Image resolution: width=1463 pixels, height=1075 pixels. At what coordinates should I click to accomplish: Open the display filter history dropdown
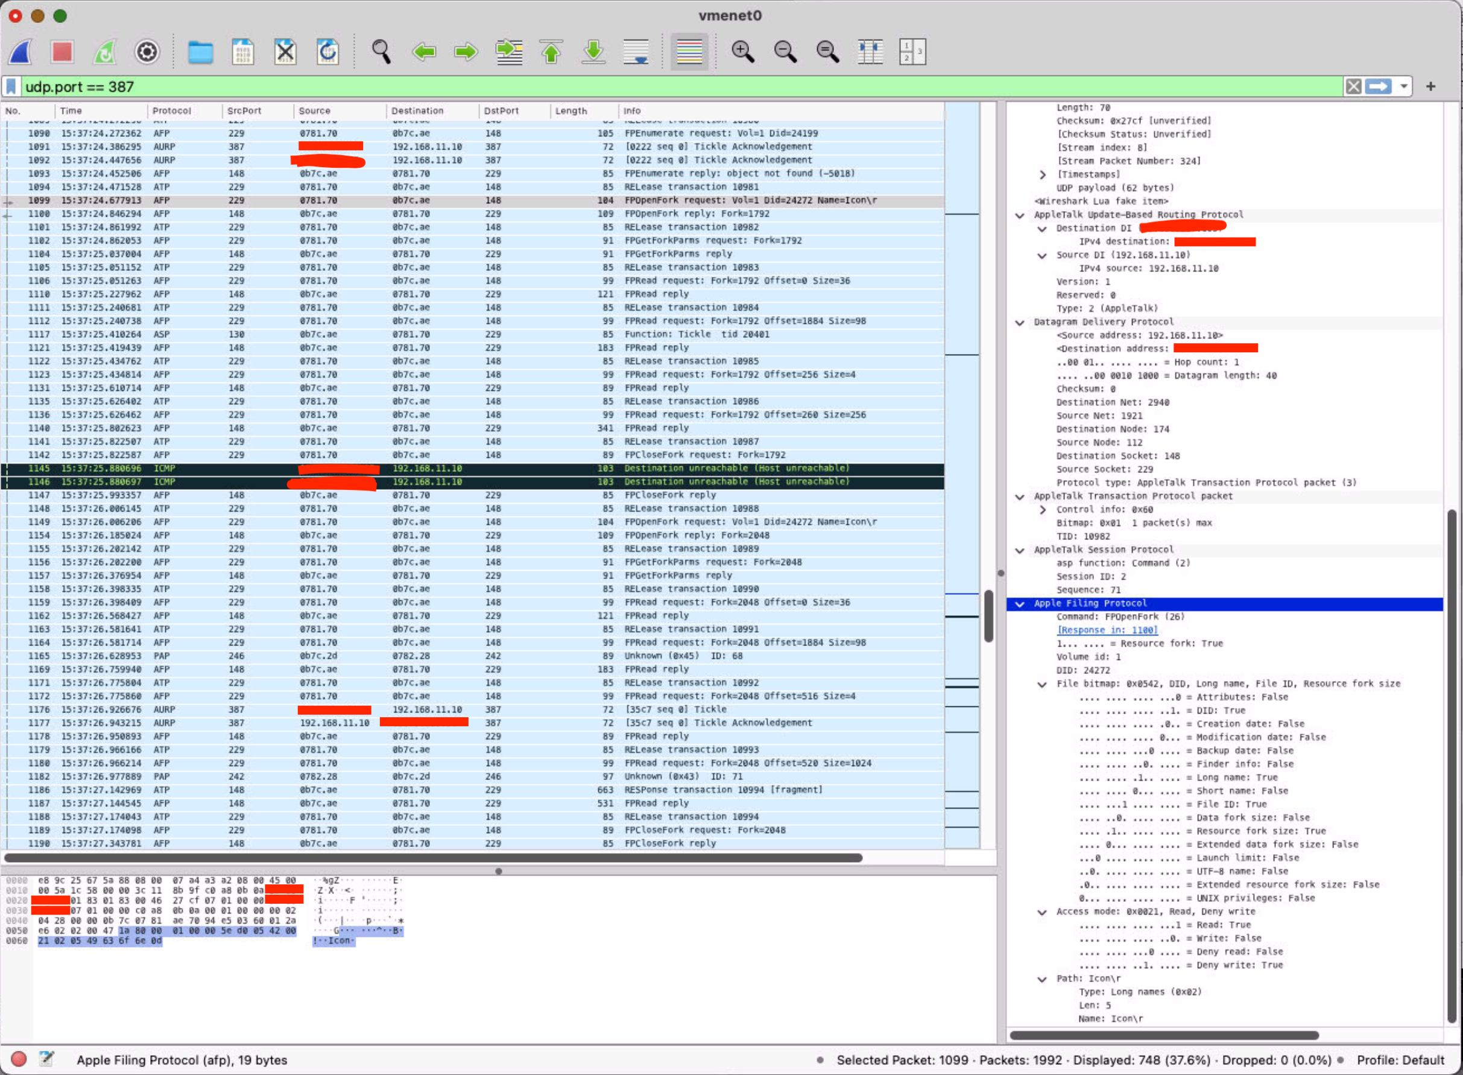(x=1404, y=86)
